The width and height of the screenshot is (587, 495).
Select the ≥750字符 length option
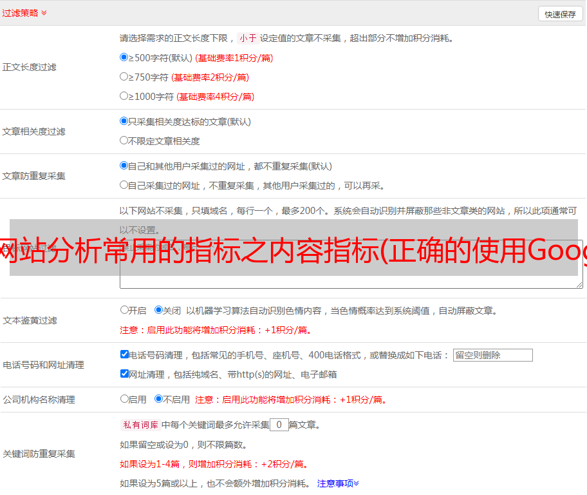click(x=124, y=77)
